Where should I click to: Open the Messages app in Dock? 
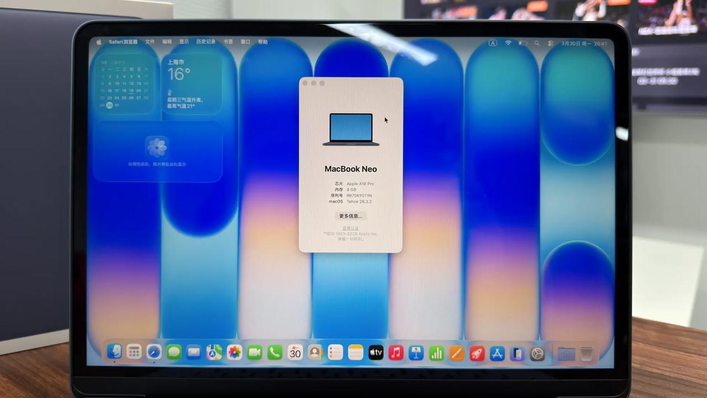tap(174, 352)
